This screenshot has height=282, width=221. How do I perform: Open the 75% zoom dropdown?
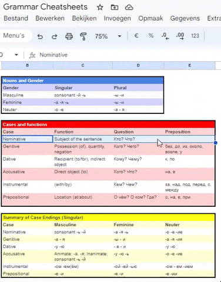(108, 36)
